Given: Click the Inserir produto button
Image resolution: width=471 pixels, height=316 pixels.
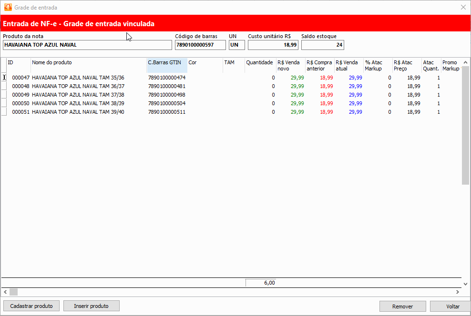Looking at the screenshot, I should 91,306.
